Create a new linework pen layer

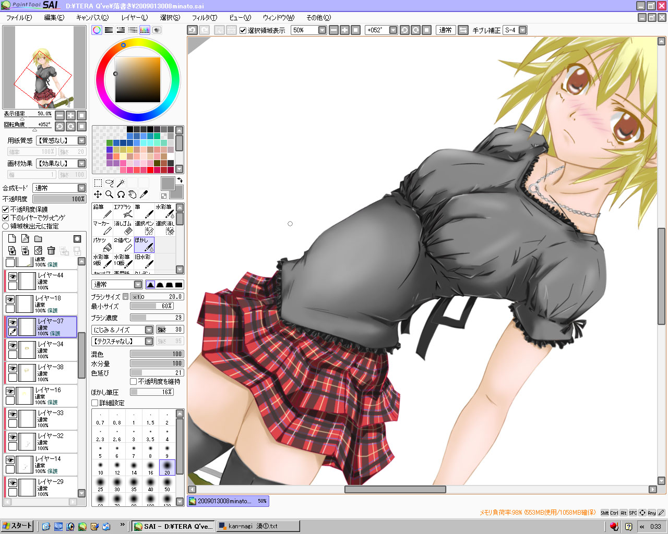click(25, 239)
